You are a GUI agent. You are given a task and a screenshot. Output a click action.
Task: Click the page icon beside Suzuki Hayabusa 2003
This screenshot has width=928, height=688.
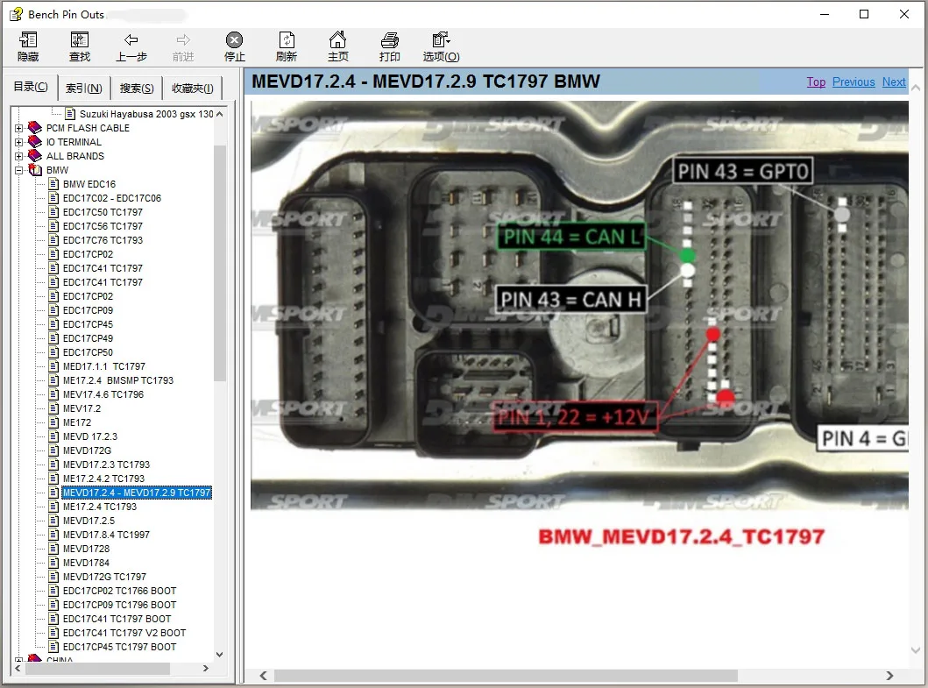click(70, 114)
